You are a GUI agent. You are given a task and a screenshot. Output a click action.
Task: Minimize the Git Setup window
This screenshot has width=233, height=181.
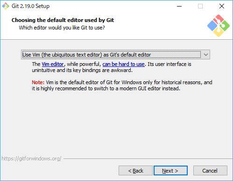click(x=179, y=6)
